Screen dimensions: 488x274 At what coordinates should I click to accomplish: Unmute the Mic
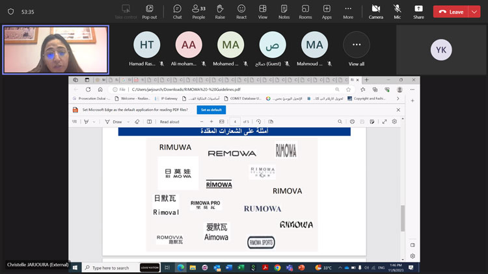[x=397, y=11]
